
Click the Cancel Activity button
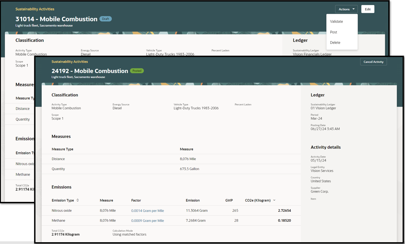(x=373, y=62)
